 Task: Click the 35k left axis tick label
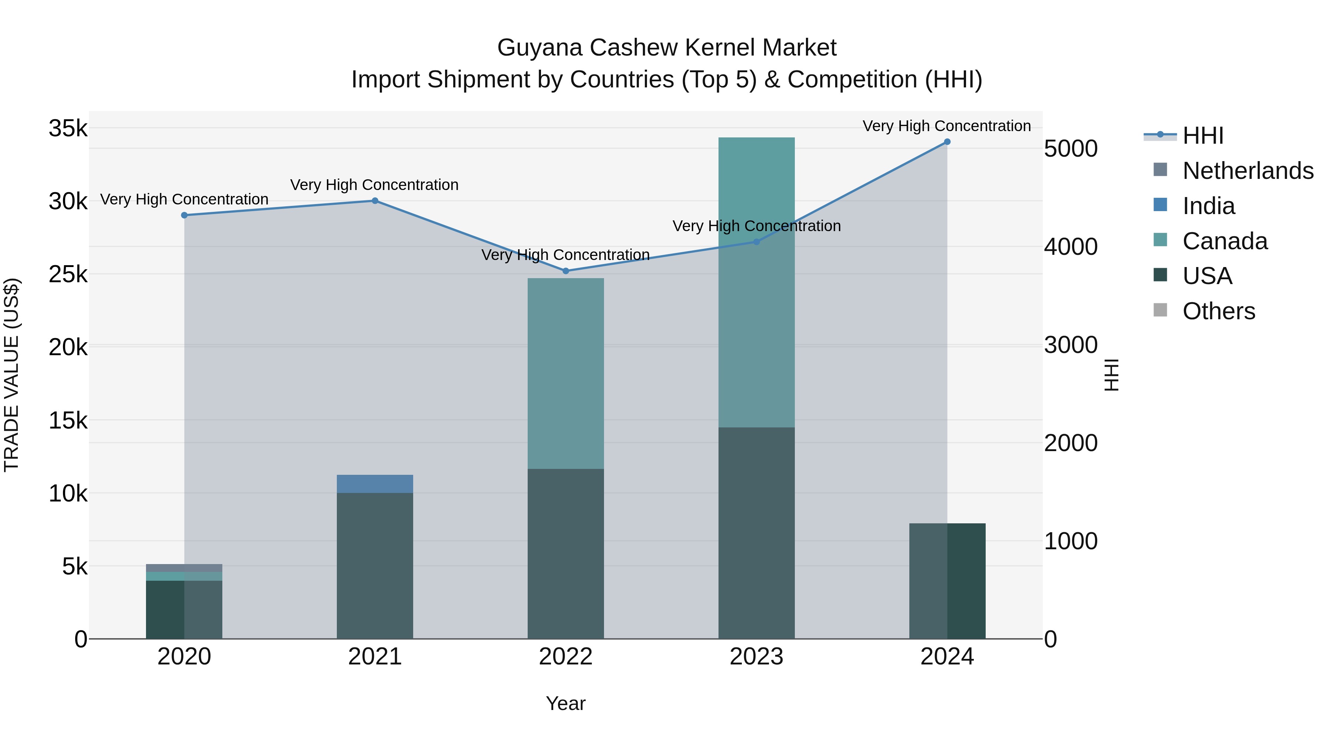coord(68,128)
